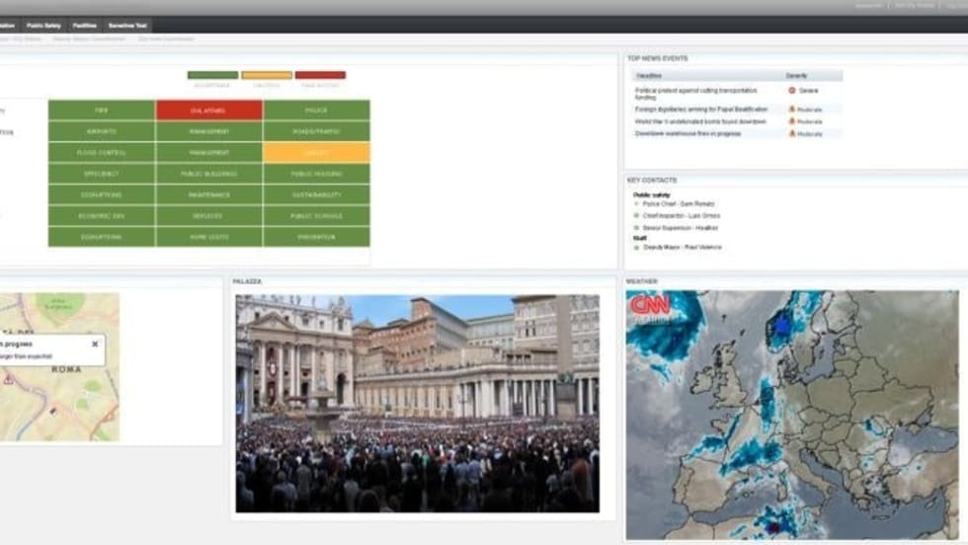Close the map popup with the X

[x=95, y=345]
